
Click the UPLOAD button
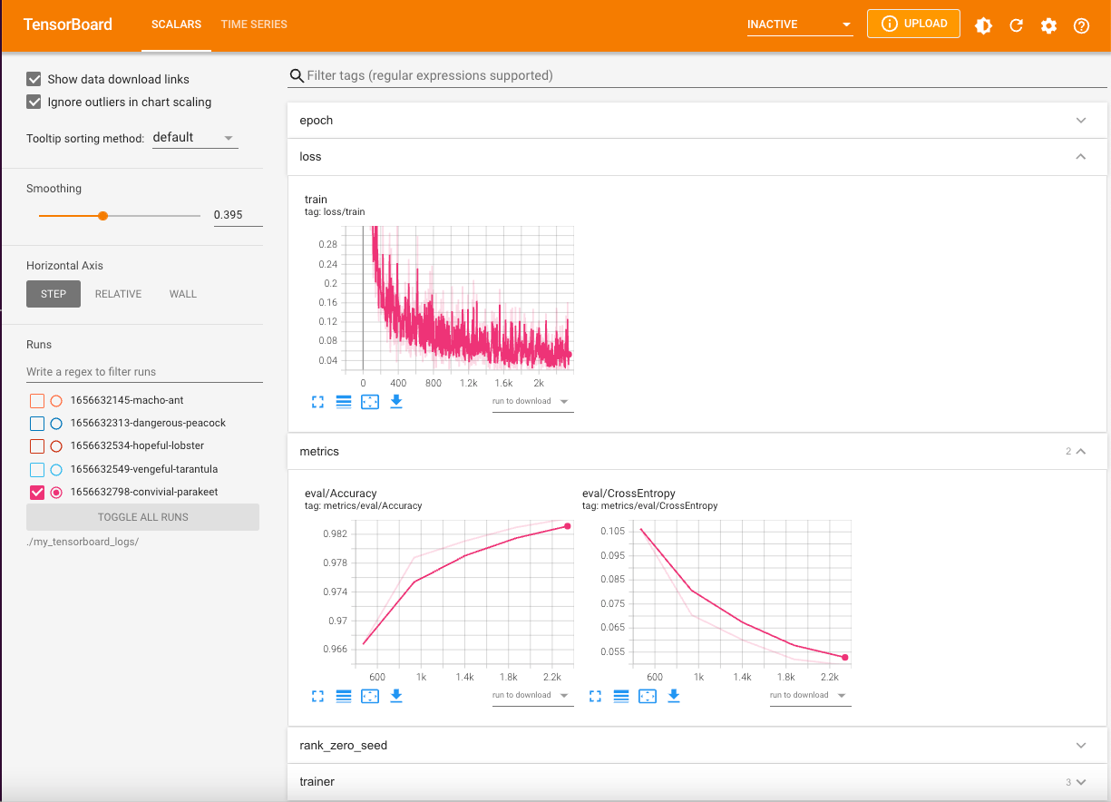point(913,24)
